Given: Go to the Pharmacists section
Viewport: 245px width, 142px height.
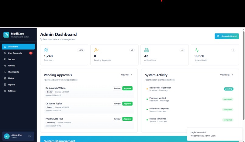Looking at the screenshot, I should [18, 72].
